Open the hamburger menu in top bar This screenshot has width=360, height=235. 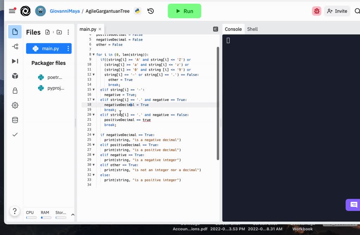12,11
